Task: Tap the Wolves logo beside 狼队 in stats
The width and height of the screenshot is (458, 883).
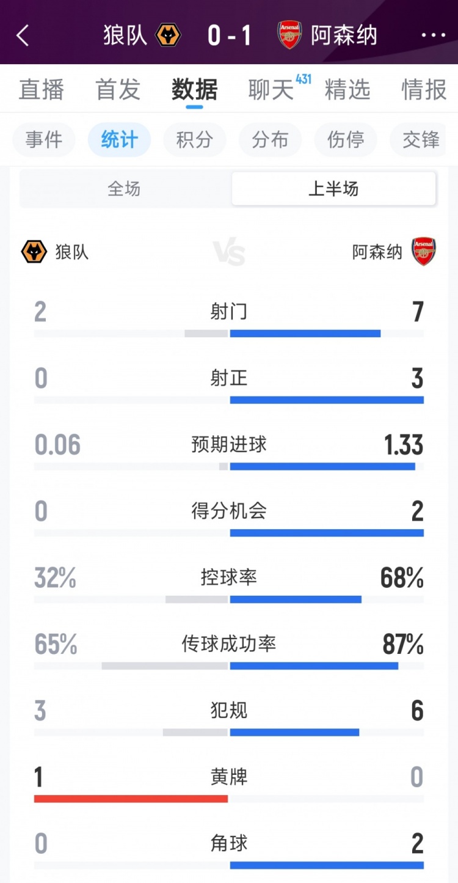Action: click(x=34, y=252)
